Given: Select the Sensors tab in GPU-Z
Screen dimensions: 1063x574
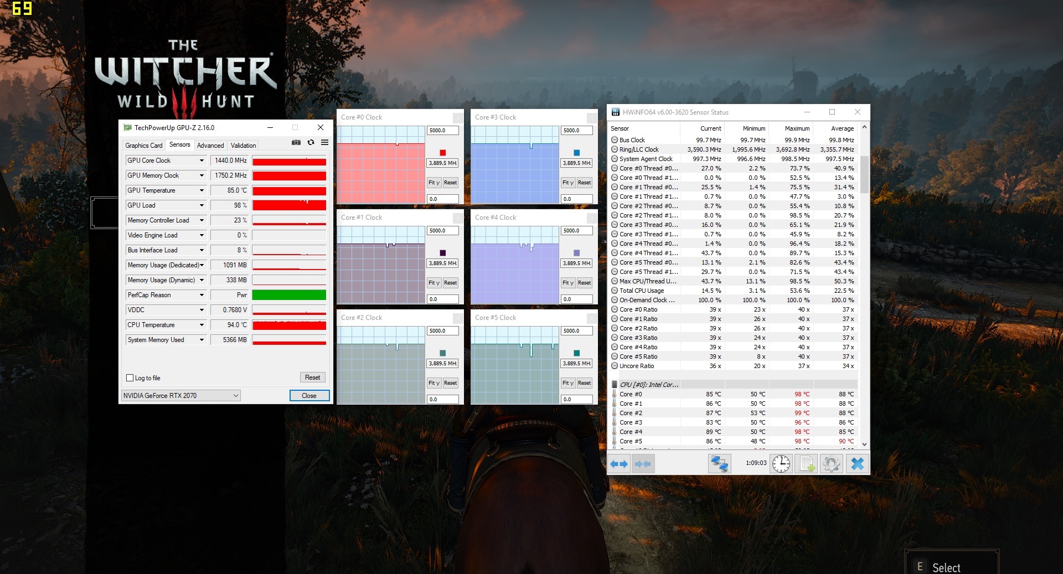Looking at the screenshot, I should coord(179,144).
